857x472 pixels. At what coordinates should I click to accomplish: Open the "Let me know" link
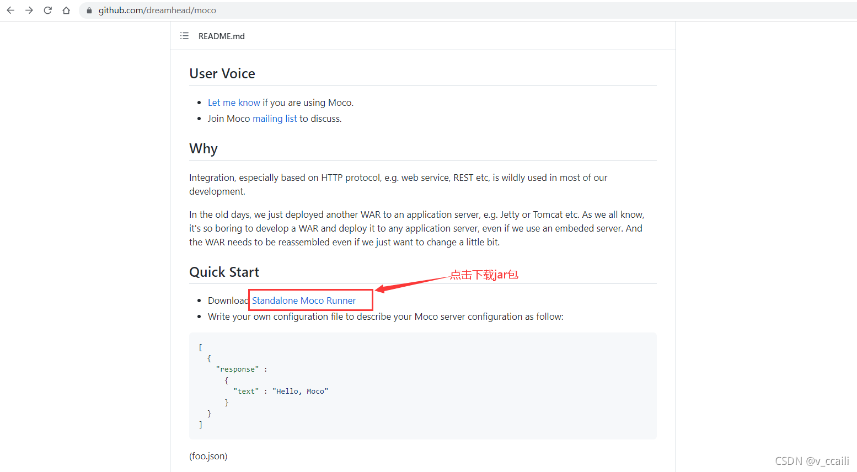pyautogui.click(x=234, y=103)
